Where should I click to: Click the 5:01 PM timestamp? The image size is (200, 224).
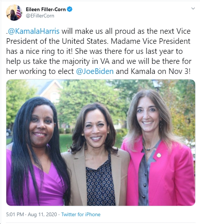(x=15, y=214)
